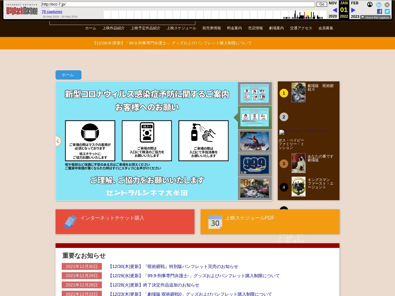
Task: Select second slider thumbnail with three icons
Action: pyautogui.click(x=255, y=117)
